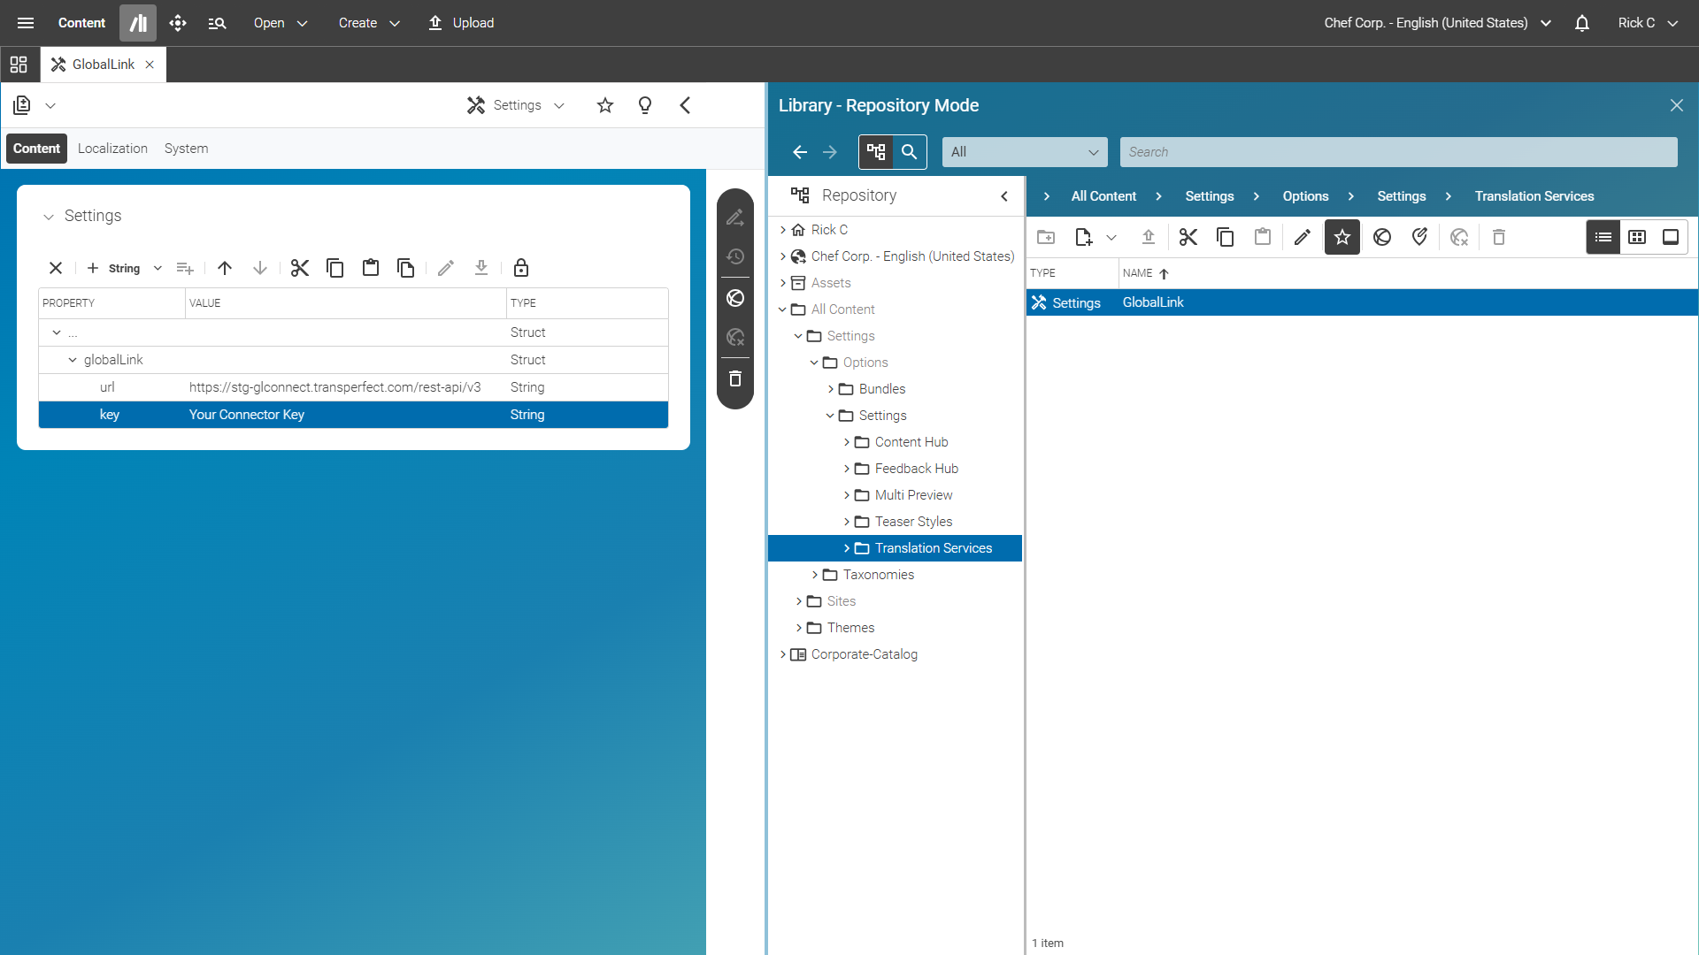1699x955 pixels.
Task: Click the pencil edit icon in library toolbar
Action: click(x=1302, y=237)
